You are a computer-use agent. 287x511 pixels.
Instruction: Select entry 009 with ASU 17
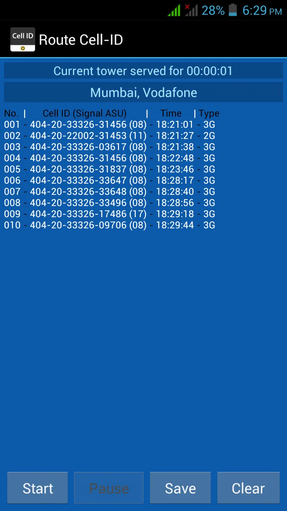[110, 214]
